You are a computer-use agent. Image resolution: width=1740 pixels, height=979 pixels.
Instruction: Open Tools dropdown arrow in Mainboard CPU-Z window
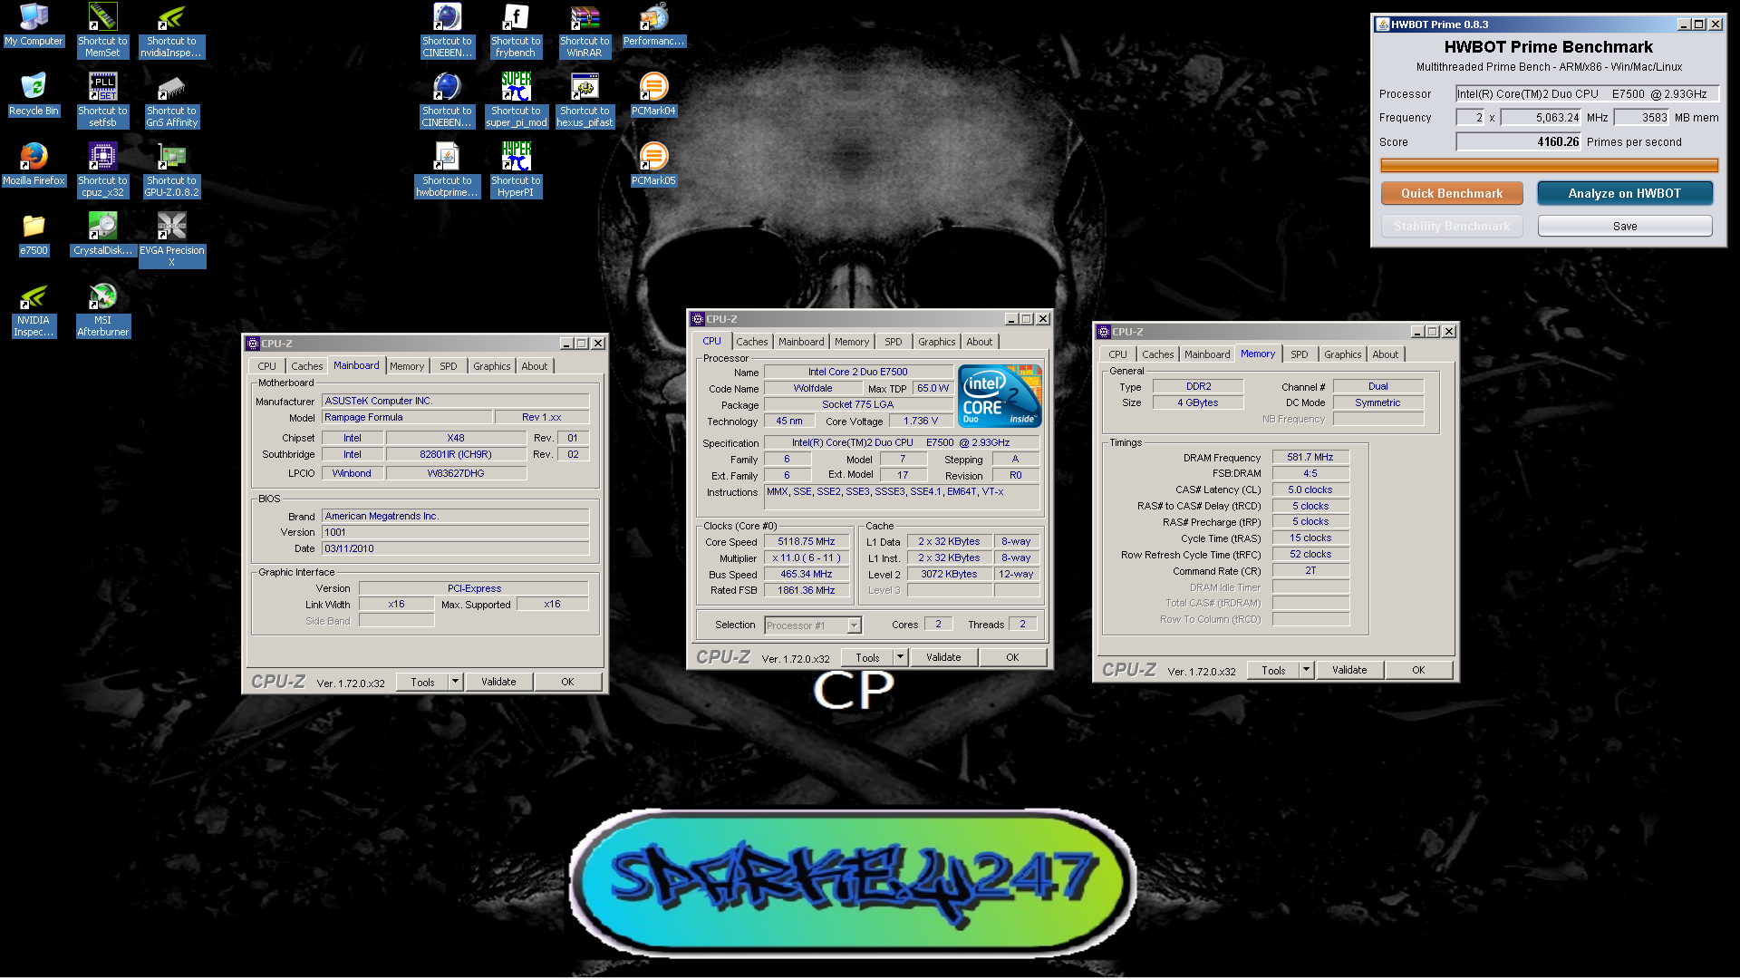coord(456,682)
